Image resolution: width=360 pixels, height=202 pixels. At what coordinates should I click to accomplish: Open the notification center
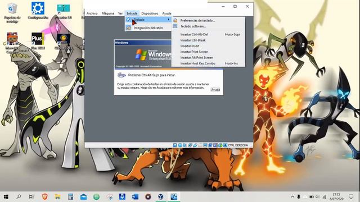click(x=351, y=197)
